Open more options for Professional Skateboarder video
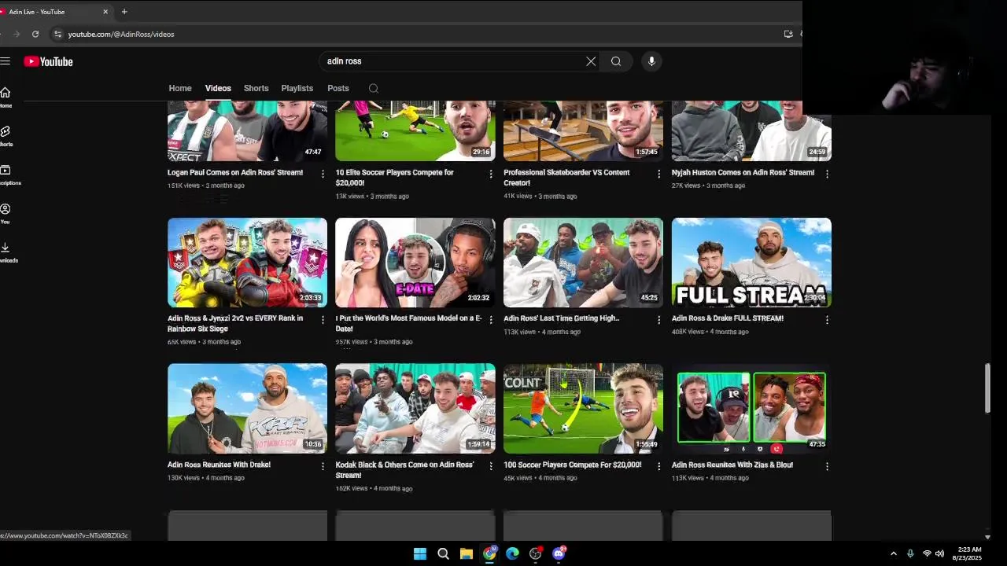Image resolution: width=1007 pixels, height=566 pixels. (659, 174)
